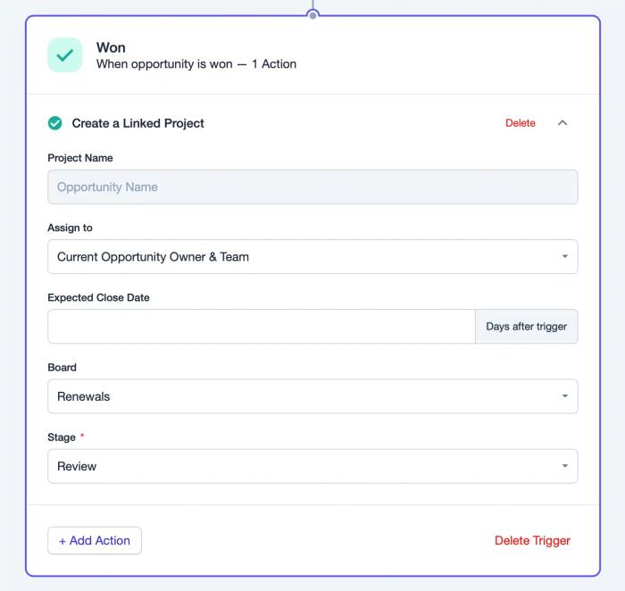Click the Won trigger green checkmark icon

point(65,55)
